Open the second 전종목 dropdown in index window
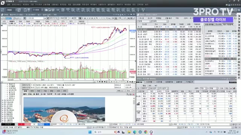Screen dimensions: 241x135 160,21
